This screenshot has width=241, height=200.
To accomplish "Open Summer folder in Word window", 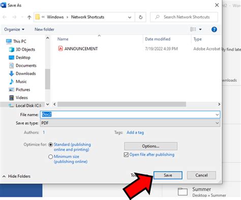I will 202,192.
